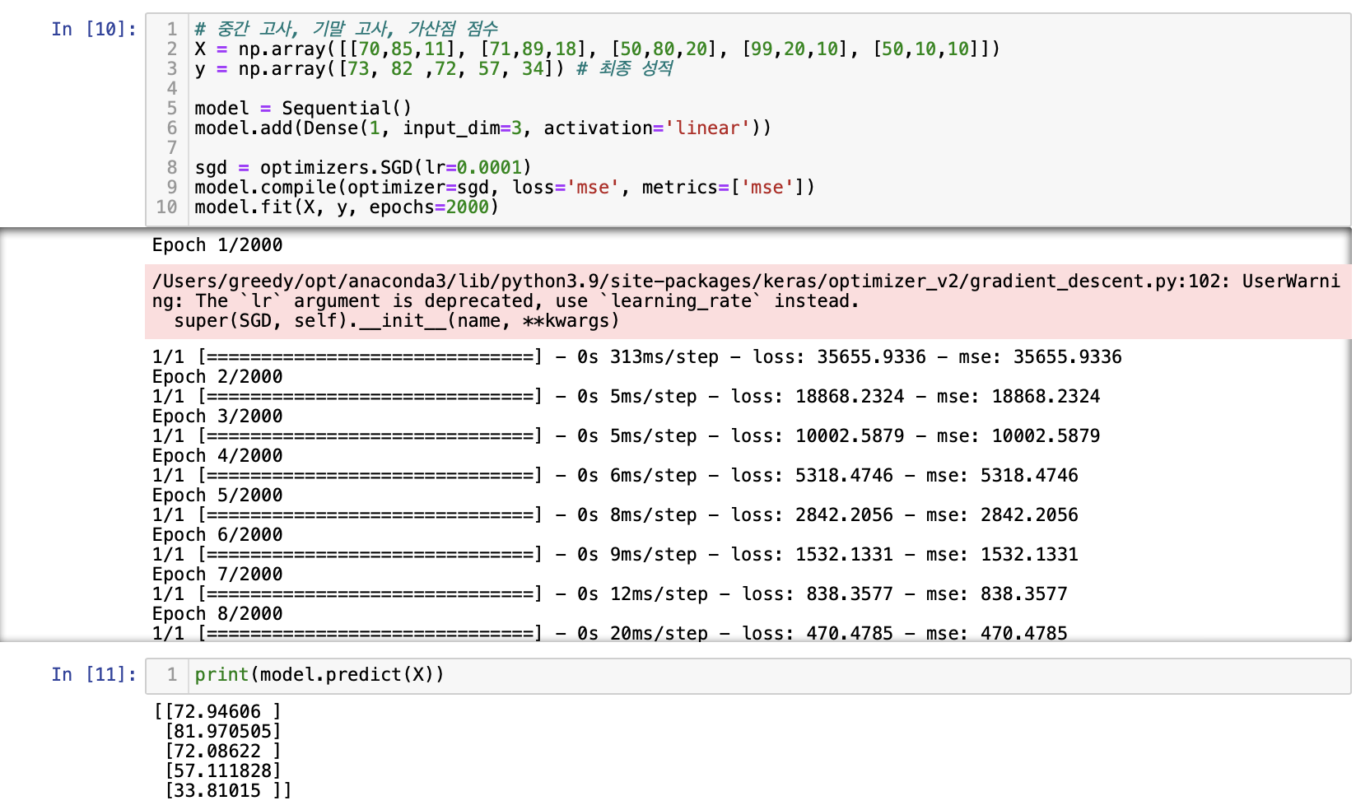
Task: Click the model.add(Dense...) code line
Action: (483, 128)
